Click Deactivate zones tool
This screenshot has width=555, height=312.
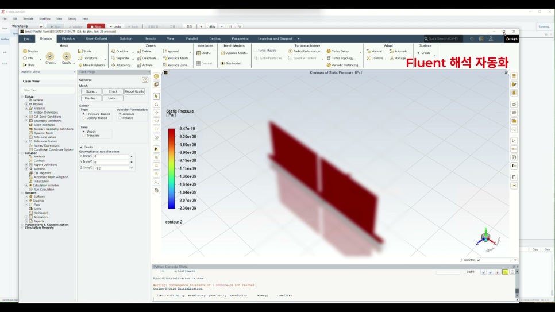pyautogui.click(x=147, y=58)
